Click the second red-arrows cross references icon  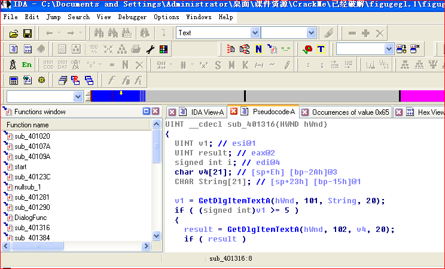click(x=245, y=49)
